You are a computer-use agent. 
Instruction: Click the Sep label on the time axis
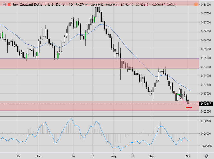(152, 156)
